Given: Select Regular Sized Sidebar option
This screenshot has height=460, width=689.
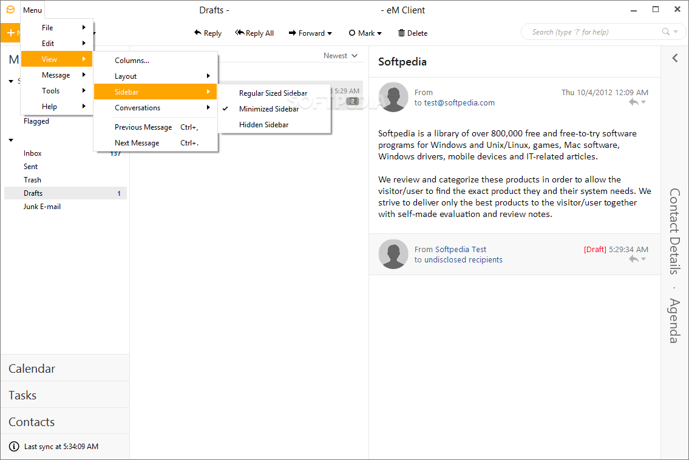Looking at the screenshot, I should click(x=274, y=93).
